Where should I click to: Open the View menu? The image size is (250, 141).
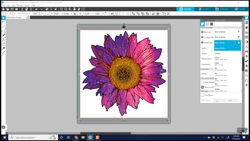[14, 6]
